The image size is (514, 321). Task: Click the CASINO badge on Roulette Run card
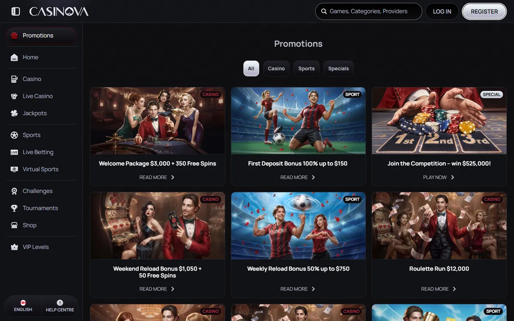[x=493, y=199]
